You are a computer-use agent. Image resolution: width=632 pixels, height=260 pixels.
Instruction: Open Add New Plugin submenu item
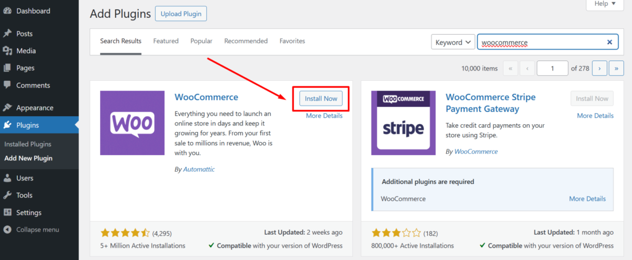pos(28,158)
